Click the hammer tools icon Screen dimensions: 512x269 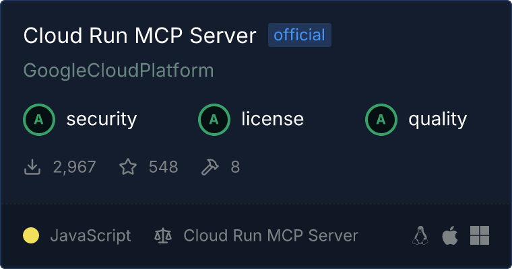(x=211, y=167)
